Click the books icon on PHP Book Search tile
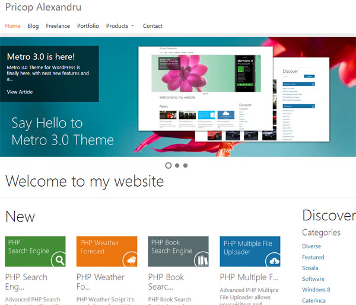 pyautogui.click(x=202, y=259)
